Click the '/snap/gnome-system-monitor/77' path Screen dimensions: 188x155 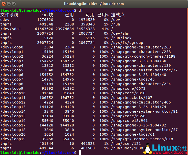(x=144, y=70)
